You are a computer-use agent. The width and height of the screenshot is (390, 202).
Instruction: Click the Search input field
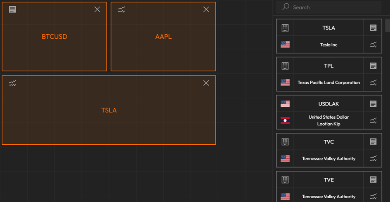[x=330, y=7]
